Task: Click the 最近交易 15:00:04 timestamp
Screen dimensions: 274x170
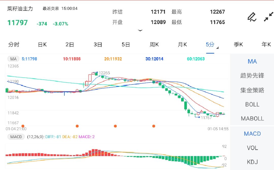Action: [x=60, y=9]
